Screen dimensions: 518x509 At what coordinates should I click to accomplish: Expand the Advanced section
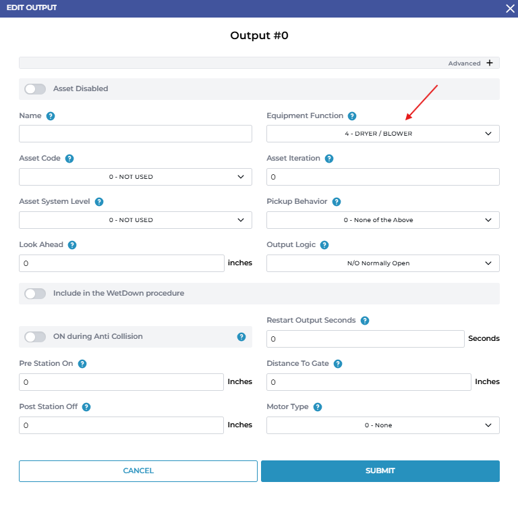click(490, 63)
